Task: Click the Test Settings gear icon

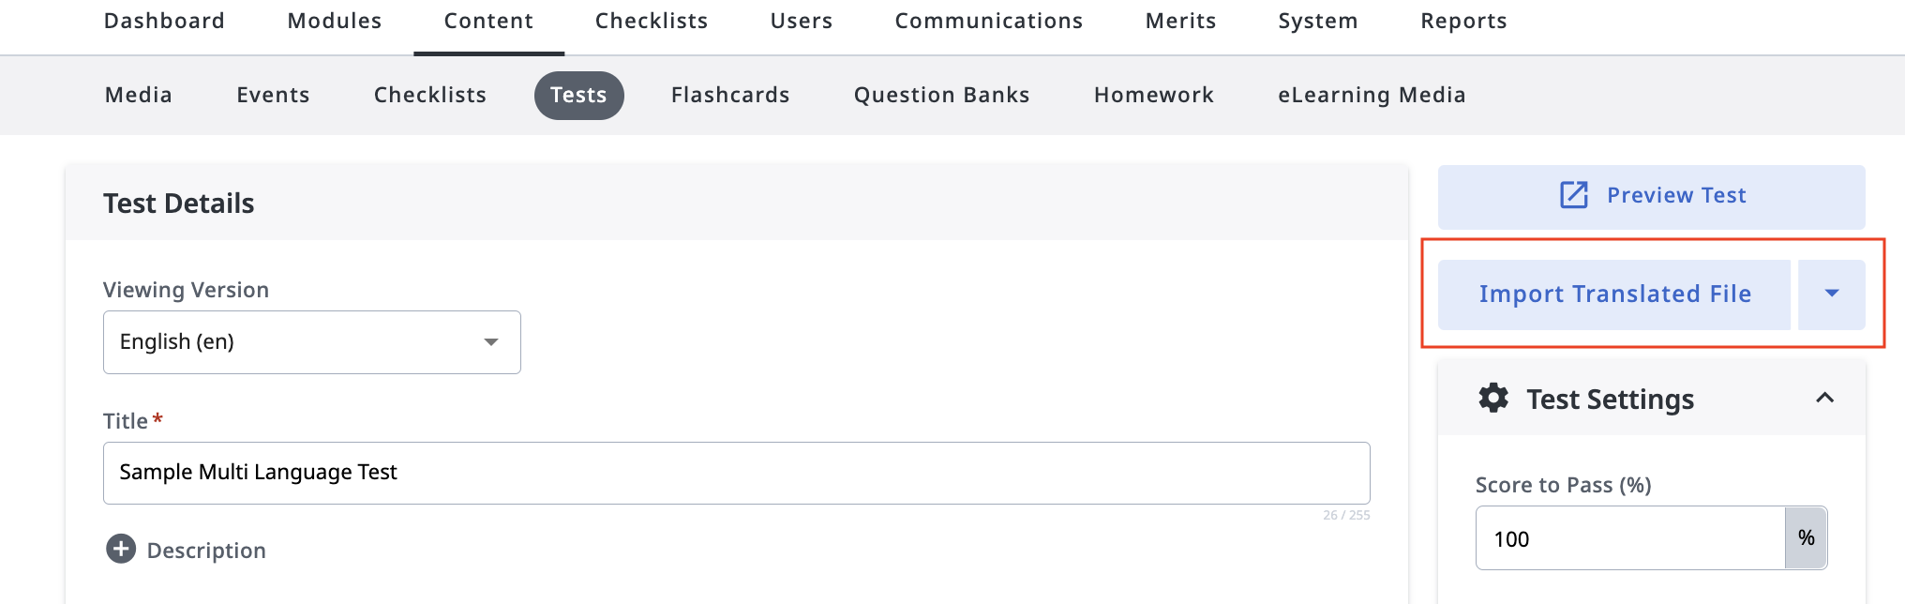Action: (x=1493, y=398)
